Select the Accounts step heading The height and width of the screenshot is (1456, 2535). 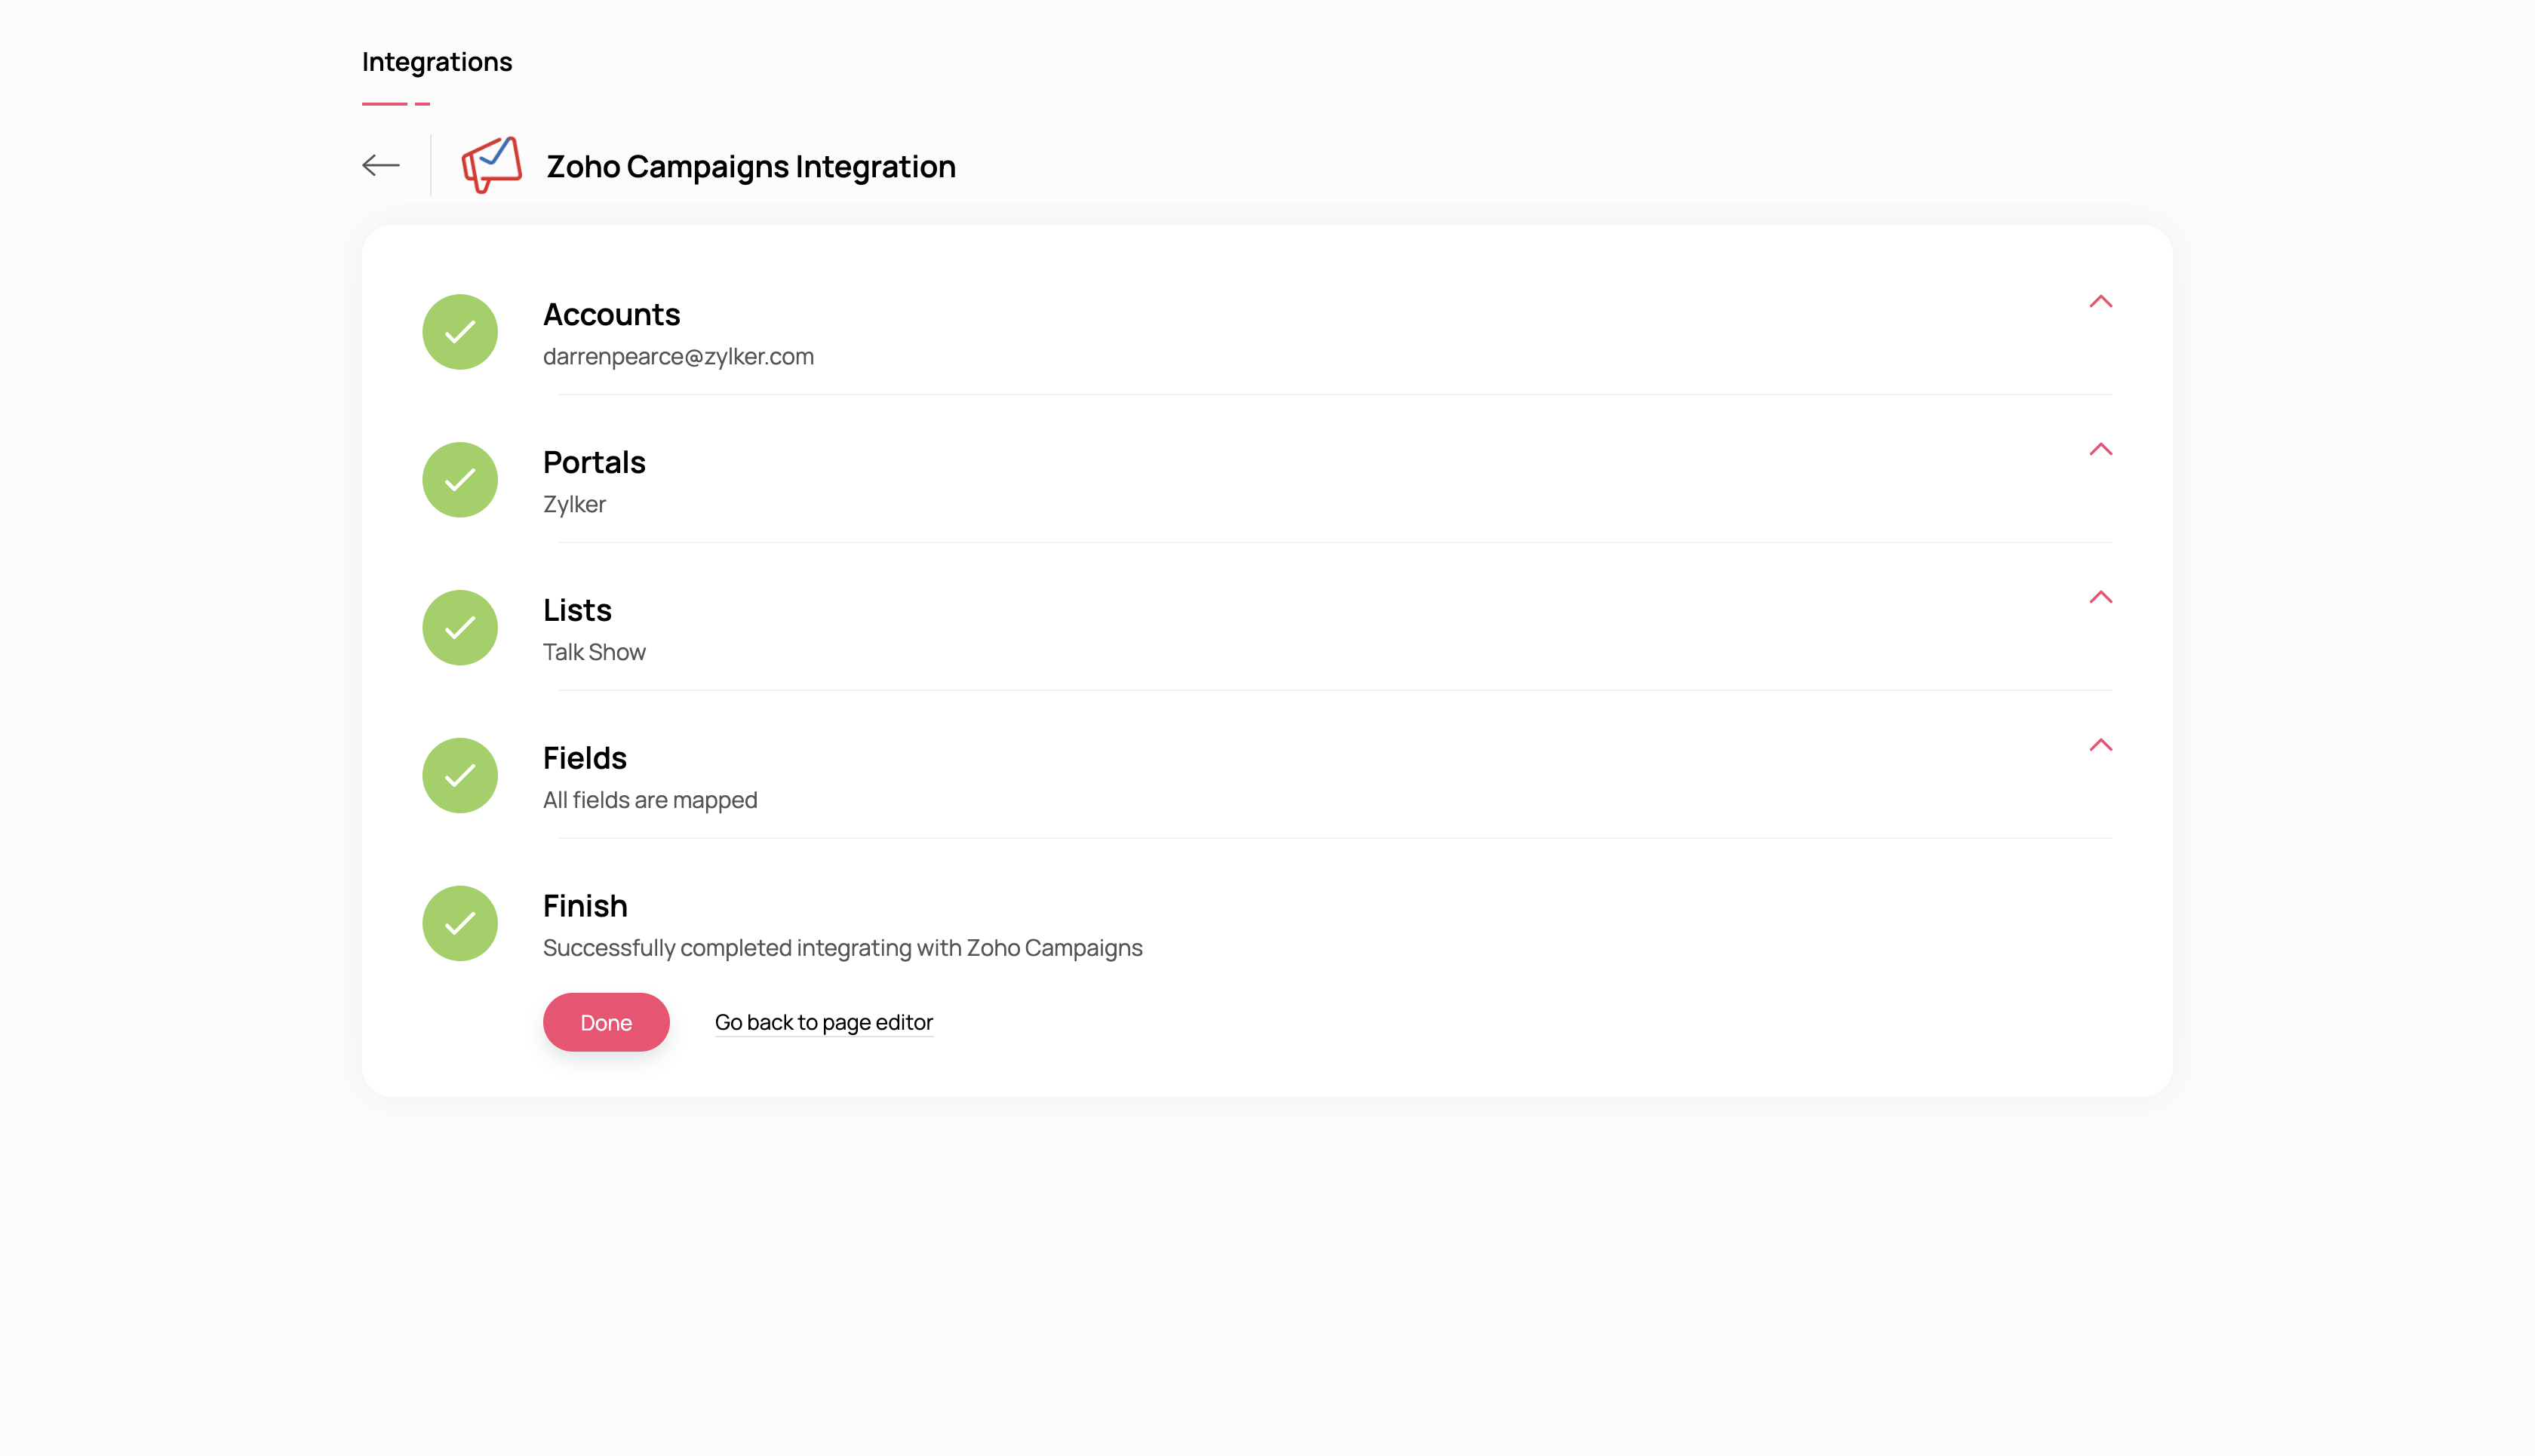(611, 314)
